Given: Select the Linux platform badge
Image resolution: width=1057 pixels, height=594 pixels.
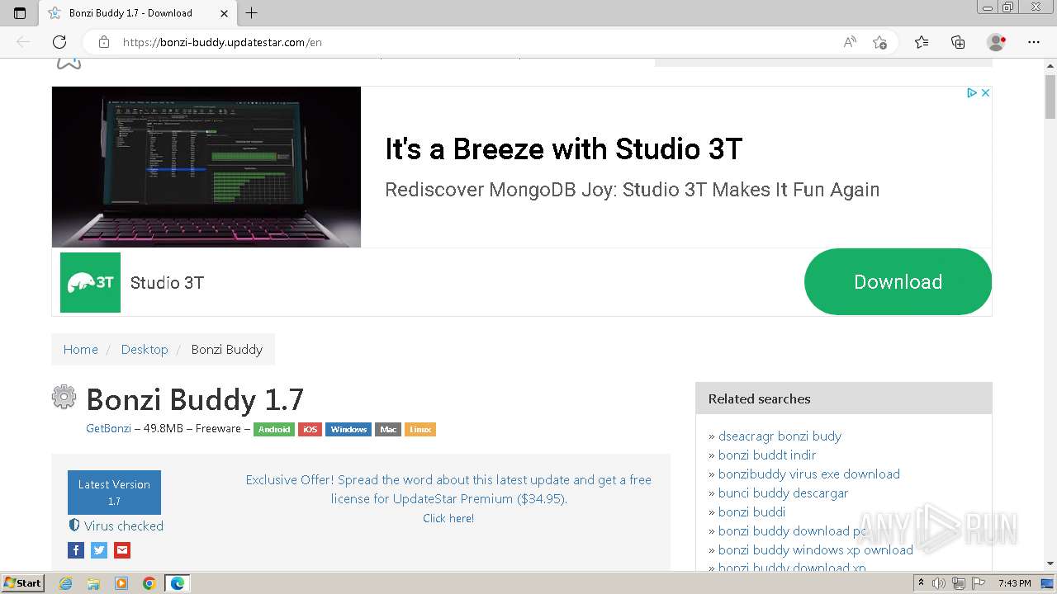Looking at the screenshot, I should click(x=420, y=429).
